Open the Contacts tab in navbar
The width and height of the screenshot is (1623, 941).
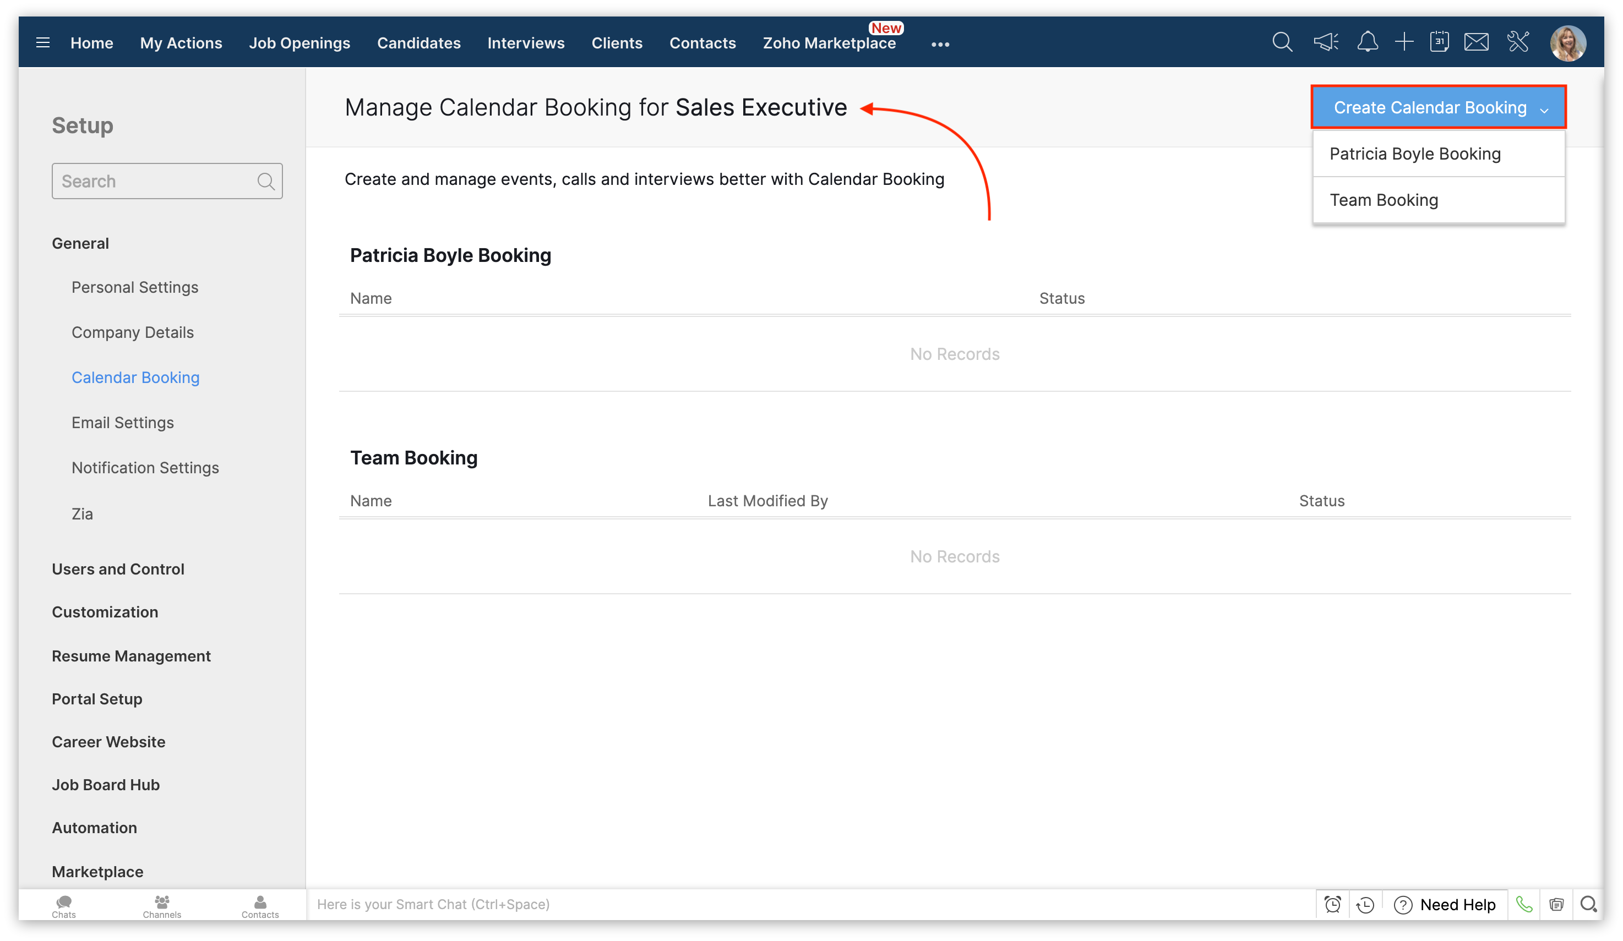point(702,43)
